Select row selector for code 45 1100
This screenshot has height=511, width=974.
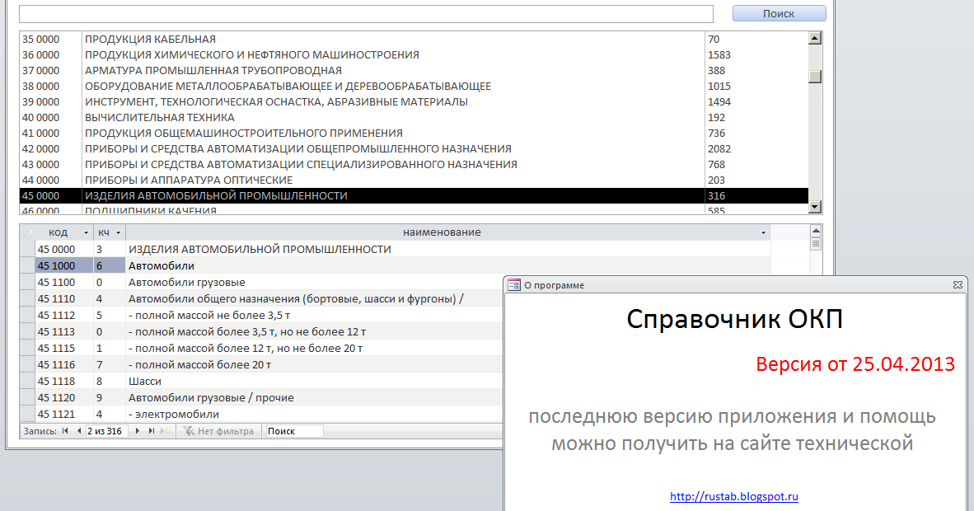[27, 282]
